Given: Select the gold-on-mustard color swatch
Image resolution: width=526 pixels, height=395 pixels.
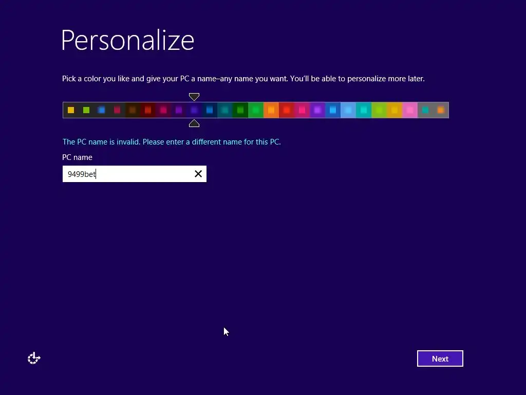Looking at the screenshot, I should pos(394,110).
